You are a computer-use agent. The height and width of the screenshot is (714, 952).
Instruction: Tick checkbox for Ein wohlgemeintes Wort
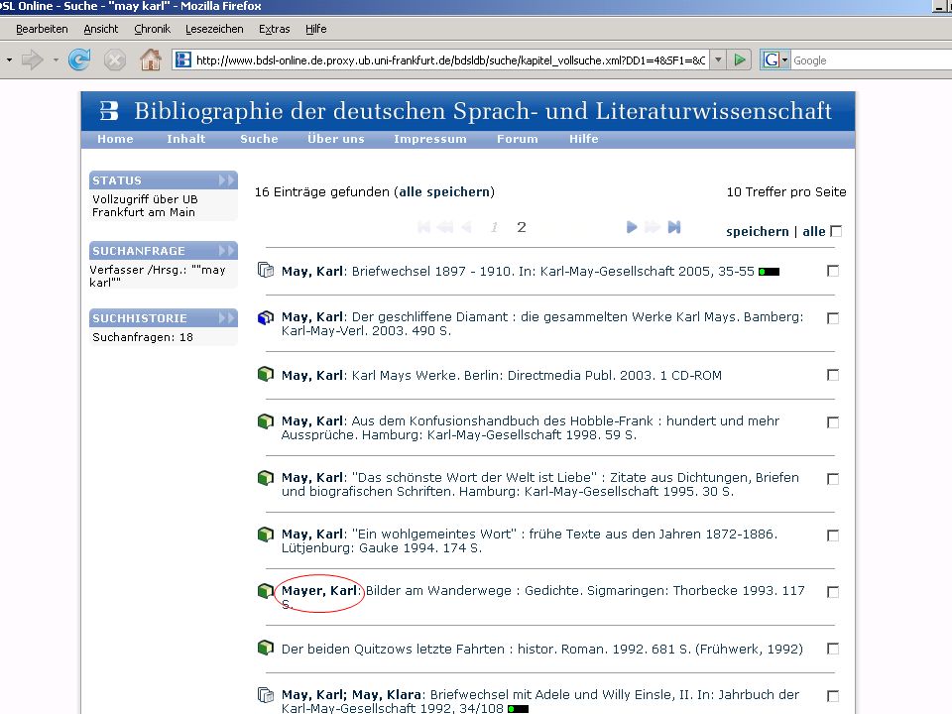click(x=833, y=535)
